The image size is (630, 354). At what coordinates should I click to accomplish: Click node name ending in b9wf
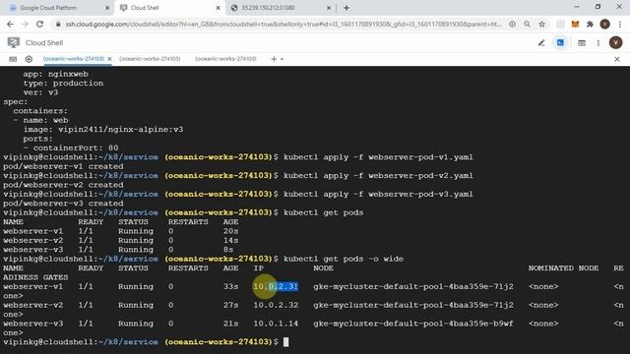tap(413, 324)
